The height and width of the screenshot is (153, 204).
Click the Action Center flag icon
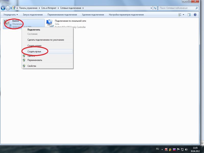(178, 149)
